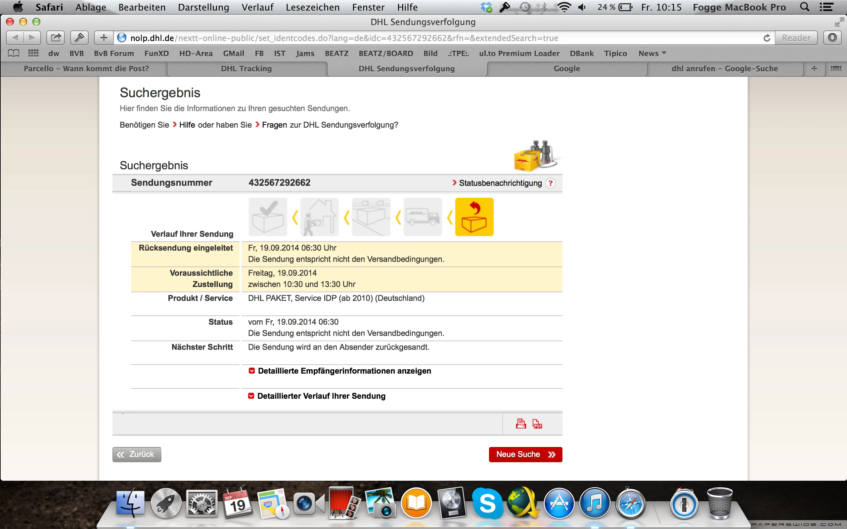847x529 pixels.
Task: Open the Lesezeichen menu
Action: pos(312,7)
